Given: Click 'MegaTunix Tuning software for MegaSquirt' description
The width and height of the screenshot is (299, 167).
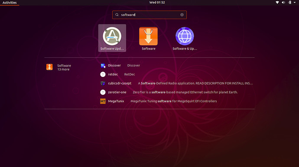Looking at the screenshot, I should (174, 101).
